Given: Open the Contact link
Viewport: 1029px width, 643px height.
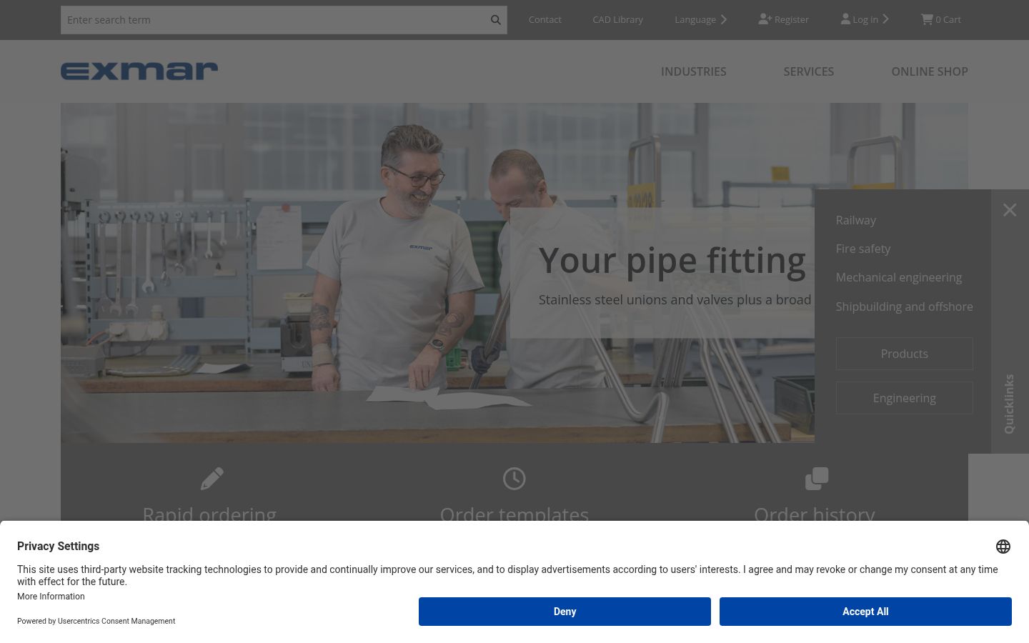Looking at the screenshot, I should [545, 19].
